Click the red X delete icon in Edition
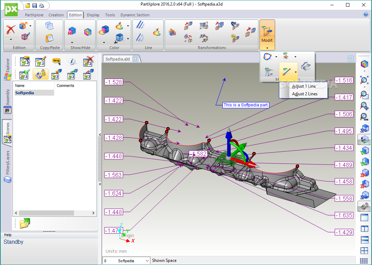 (x=11, y=30)
